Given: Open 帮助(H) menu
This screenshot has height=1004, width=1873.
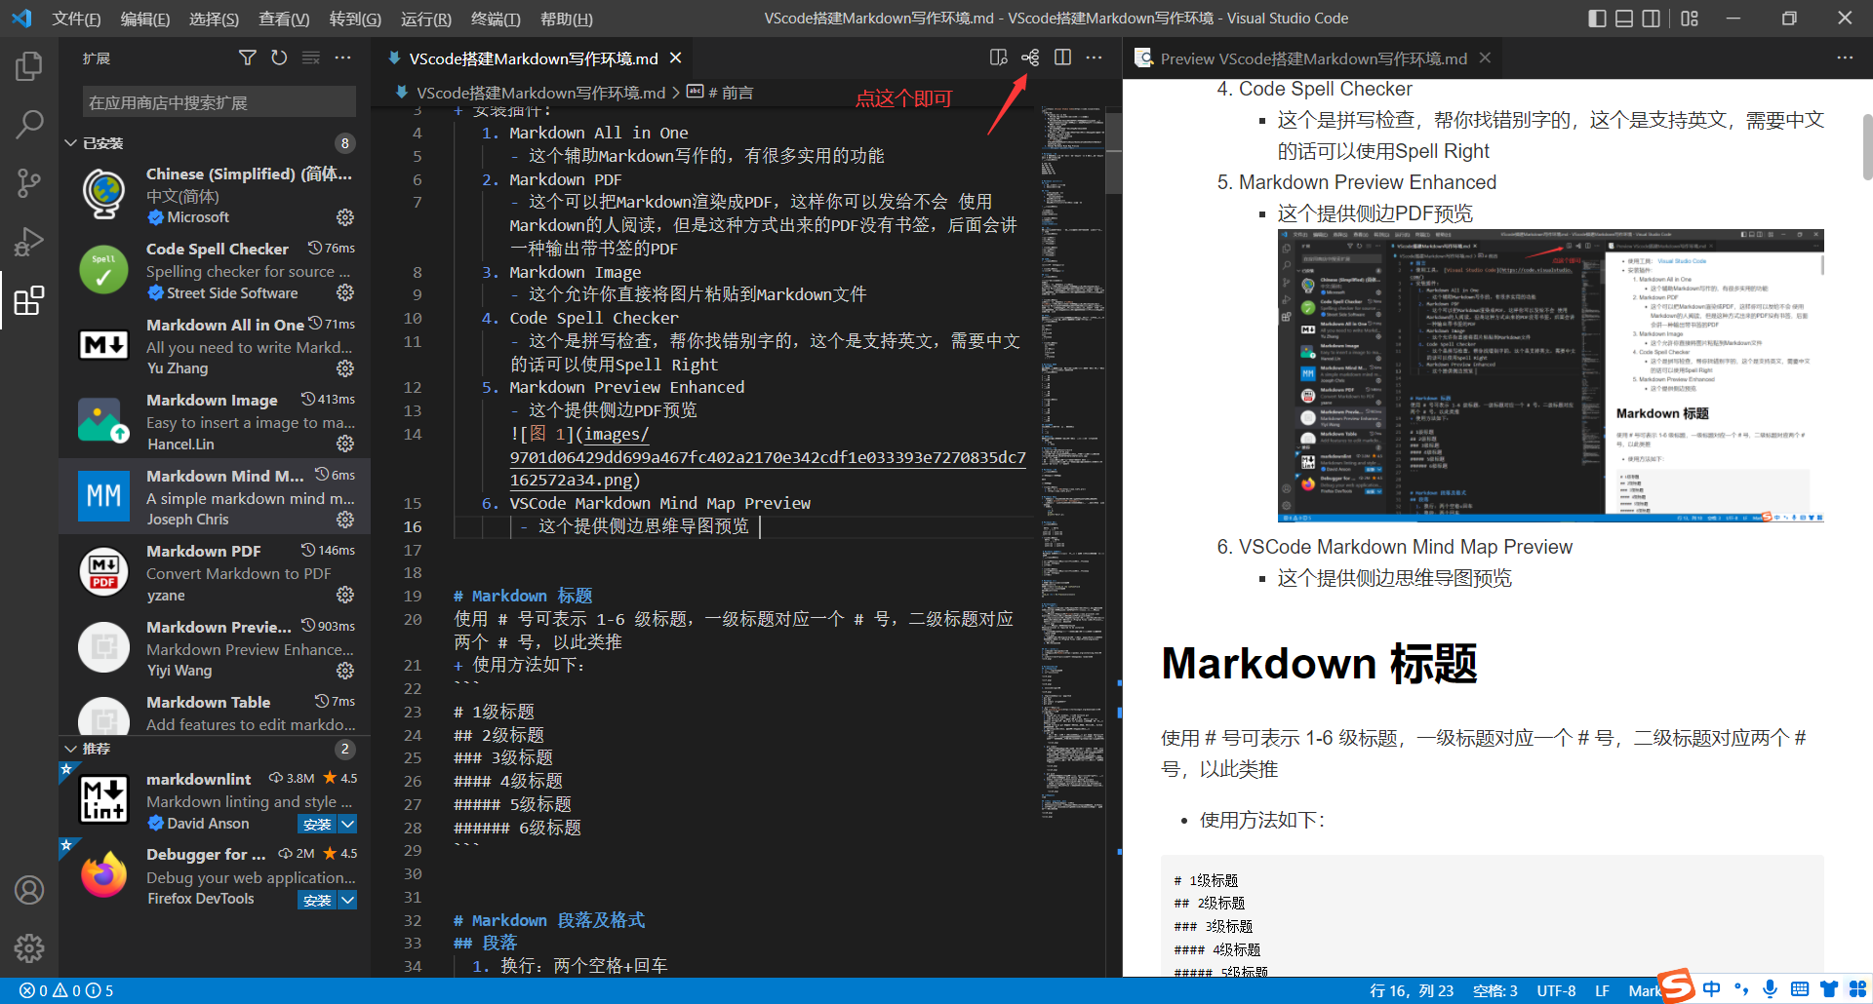Looking at the screenshot, I should 567,19.
